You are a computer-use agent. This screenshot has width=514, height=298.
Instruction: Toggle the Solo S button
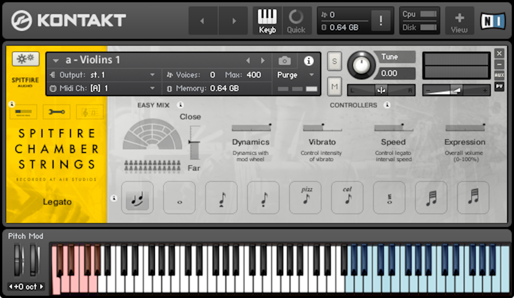334,61
